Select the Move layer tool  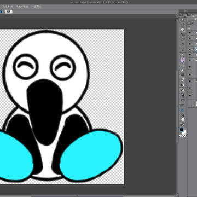click(x=183, y=34)
